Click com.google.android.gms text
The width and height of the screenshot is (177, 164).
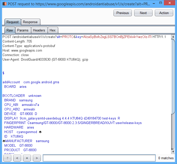point(41,82)
